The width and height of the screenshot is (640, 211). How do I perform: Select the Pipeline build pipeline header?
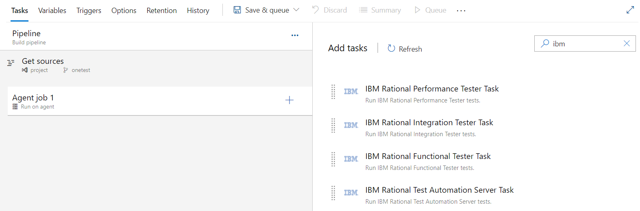click(x=156, y=37)
